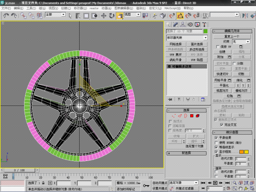Select the Move tool in the main toolbar
The height and width of the screenshot is (192, 256).
click(x=104, y=16)
